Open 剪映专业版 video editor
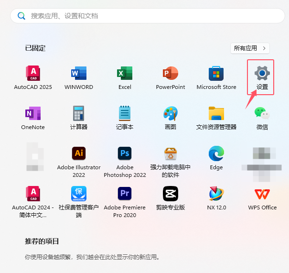Viewport: 289px width, 273px height. 171,198
